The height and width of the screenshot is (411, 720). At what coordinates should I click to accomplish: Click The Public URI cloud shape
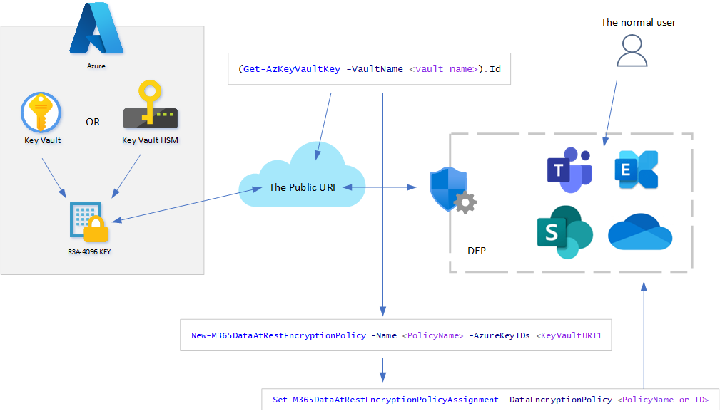point(301,187)
